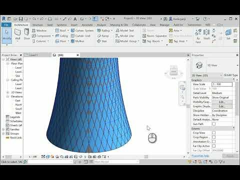Viewport: 240px width, 180px height.
Task: Select East elevation in Project Browser
Action: click(x=17, y=100)
